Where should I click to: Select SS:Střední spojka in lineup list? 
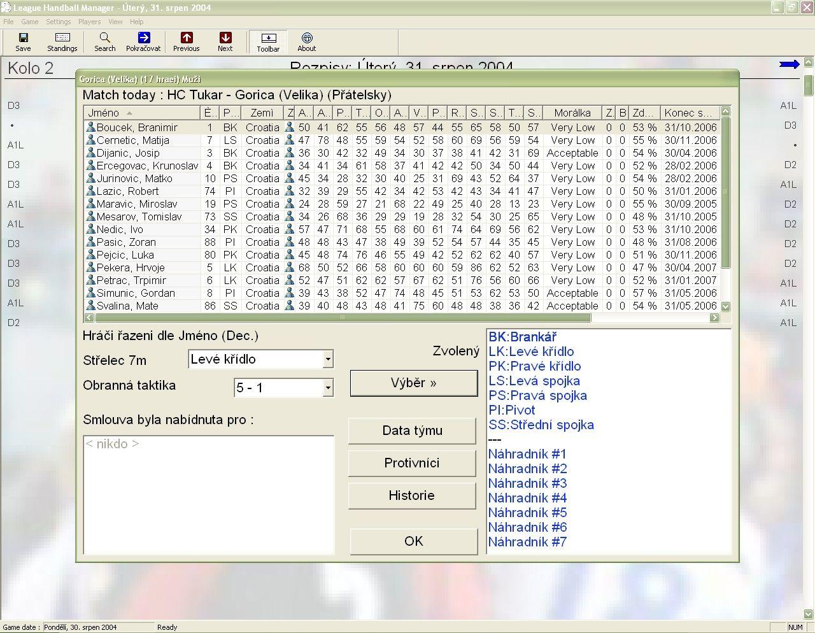(x=541, y=425)
